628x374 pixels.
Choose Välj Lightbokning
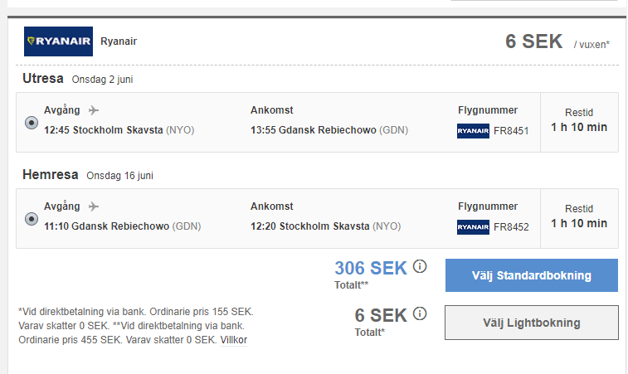point(532,323)
